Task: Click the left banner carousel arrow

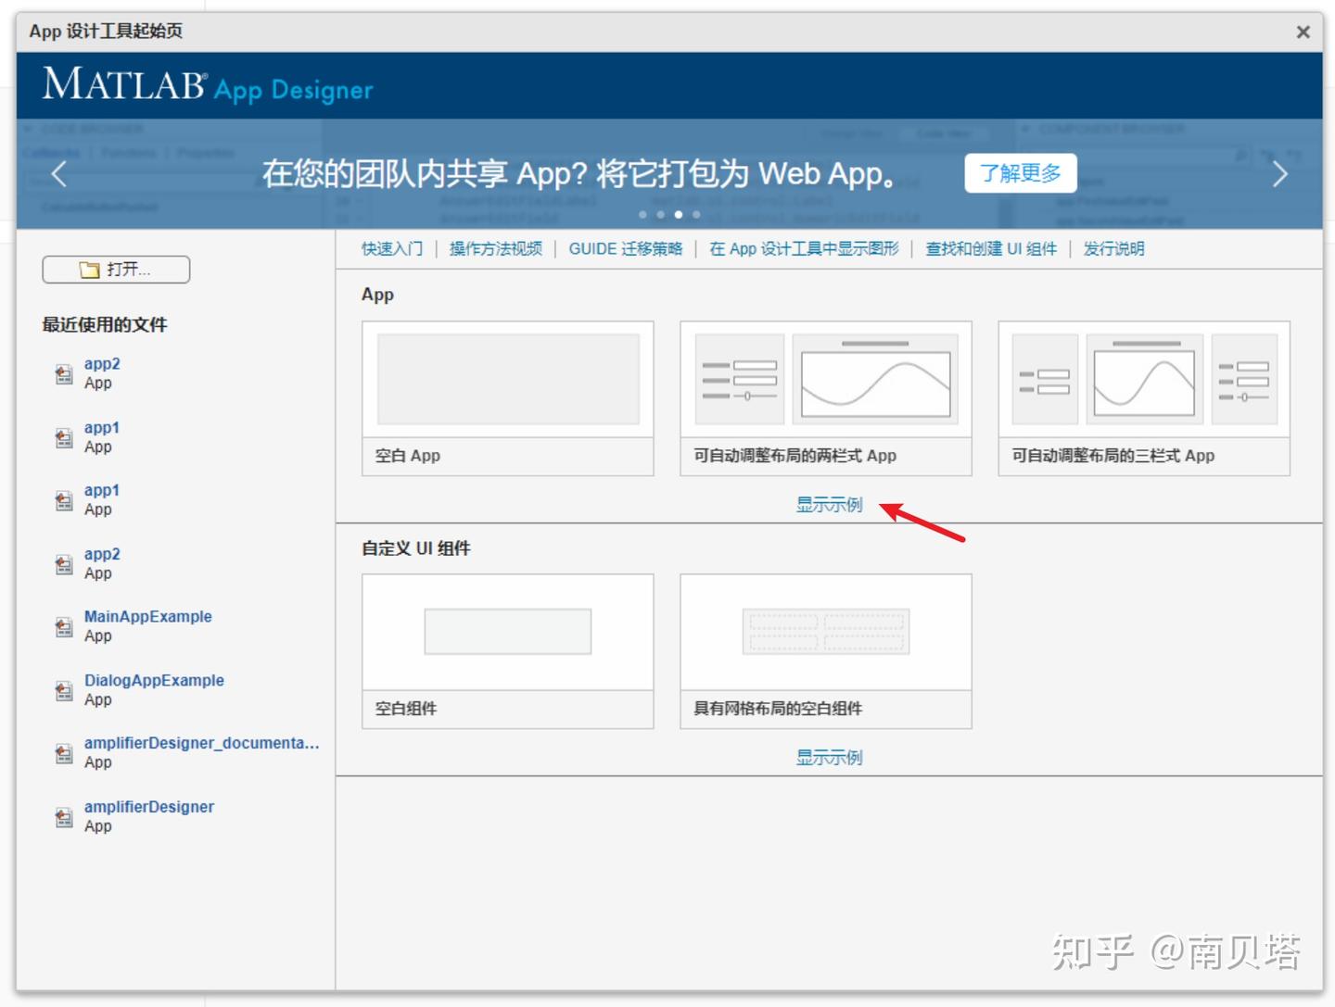Action: [x=58, y=173]
